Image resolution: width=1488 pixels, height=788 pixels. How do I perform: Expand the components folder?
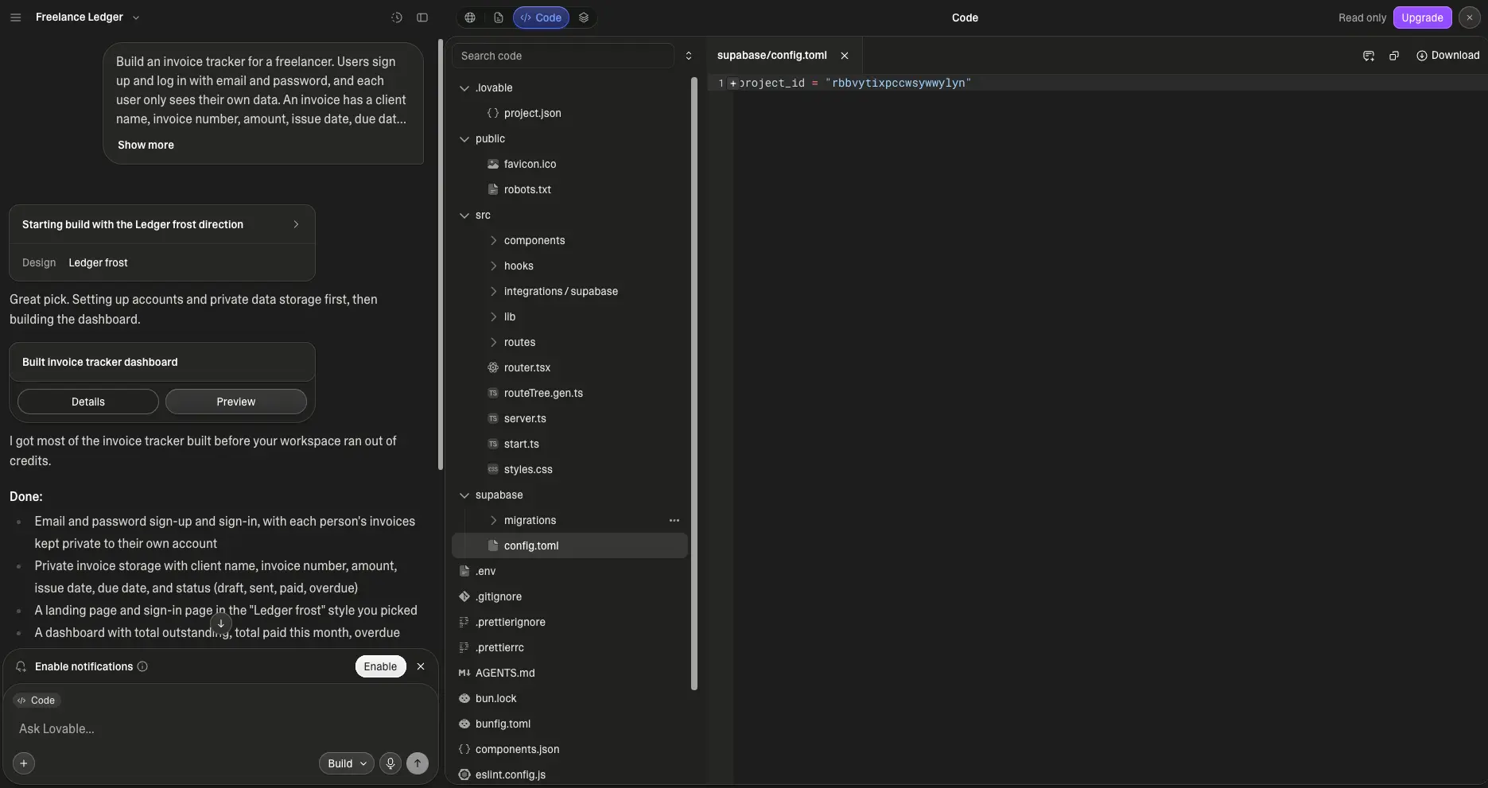coord(569,240)
